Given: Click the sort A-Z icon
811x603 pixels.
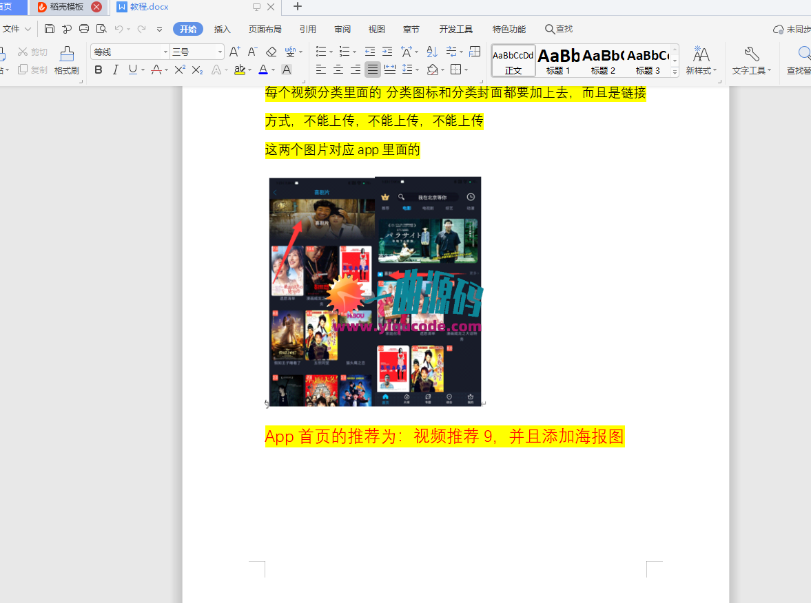Looking at the screenshot, I should point(432,52).
